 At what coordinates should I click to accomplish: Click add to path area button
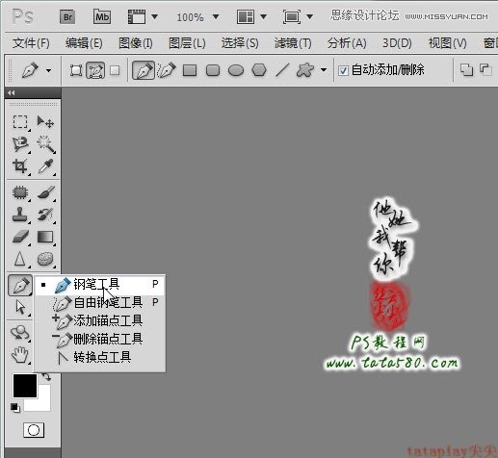[x=466, y=70]
